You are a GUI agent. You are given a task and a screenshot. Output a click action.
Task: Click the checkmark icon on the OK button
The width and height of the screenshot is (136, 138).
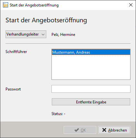[x=77, y=130]
